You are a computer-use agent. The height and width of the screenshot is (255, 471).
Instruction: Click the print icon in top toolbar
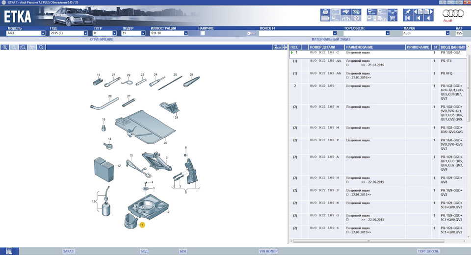[325, 12]
